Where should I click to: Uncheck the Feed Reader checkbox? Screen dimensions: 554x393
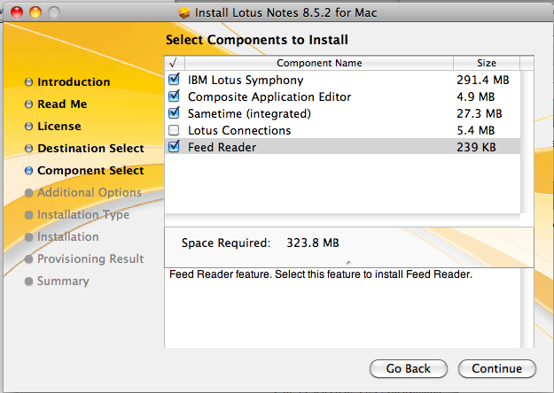coord(174,147)
